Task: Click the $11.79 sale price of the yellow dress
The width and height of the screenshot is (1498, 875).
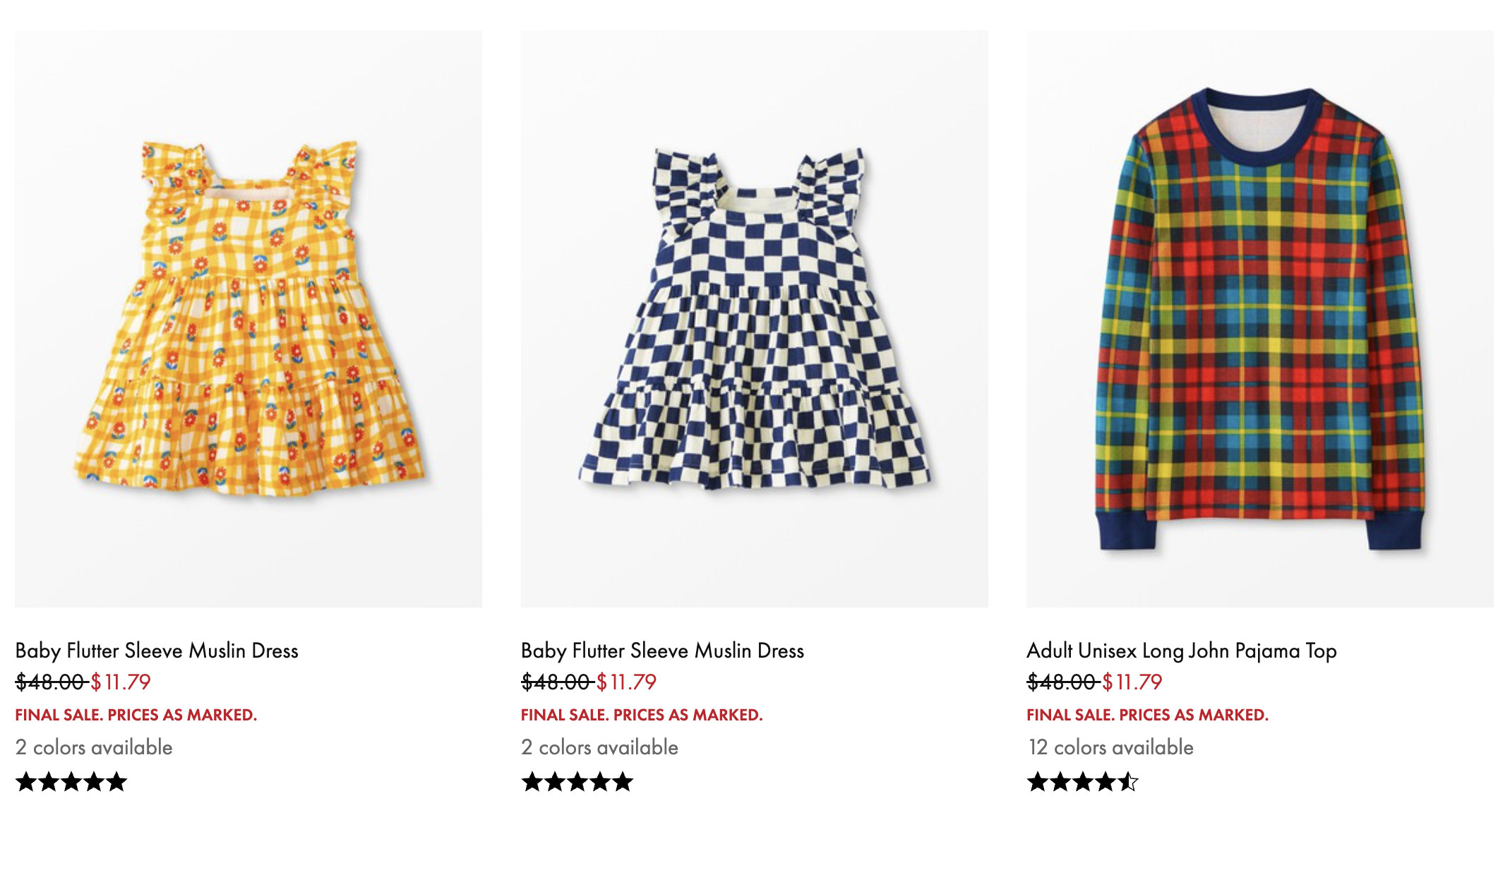Action: [121, 682]
